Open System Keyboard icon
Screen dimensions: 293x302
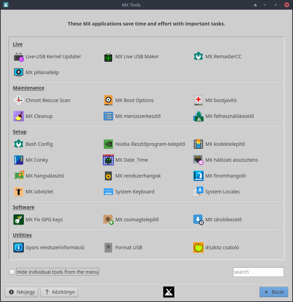click(x=108, y=192)
